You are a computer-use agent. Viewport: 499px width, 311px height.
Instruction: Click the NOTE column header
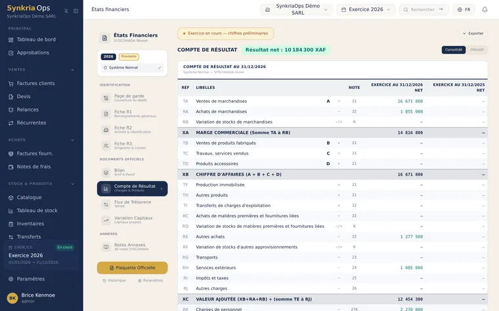pos(354,88)
